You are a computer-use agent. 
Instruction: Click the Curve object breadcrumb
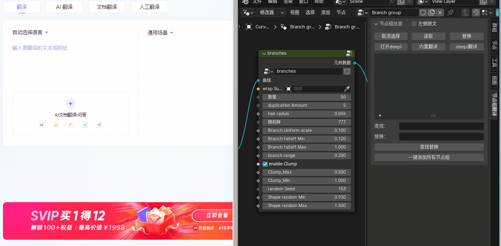coord(258,27)
